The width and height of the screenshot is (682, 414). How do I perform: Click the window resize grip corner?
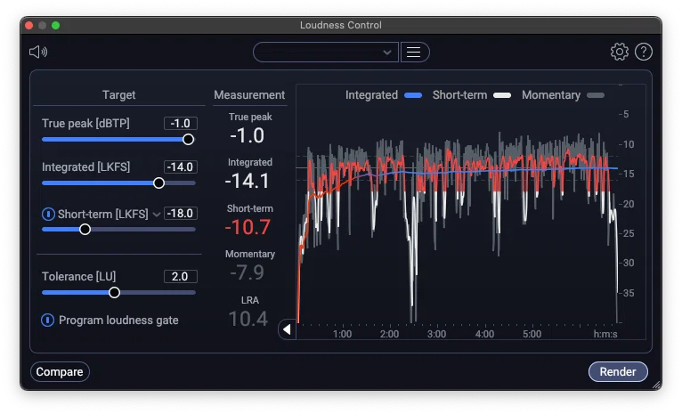click(657, 385)
